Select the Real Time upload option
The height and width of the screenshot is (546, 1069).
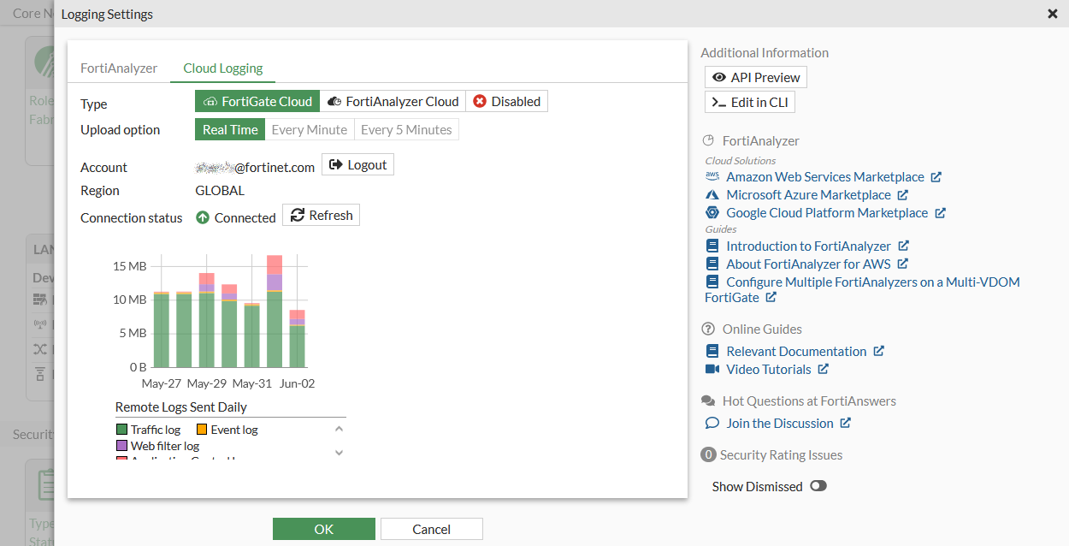coord(229,129)
